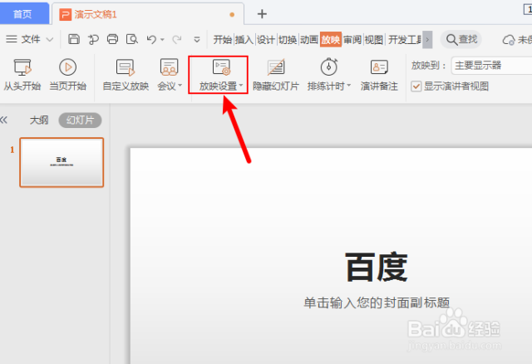This screenshot has height=364, width=532.
Task: Switch panel to 大纲 outline view
Action: tap(39, 121)
